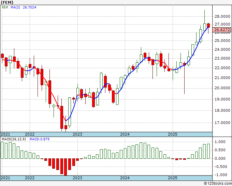The image size is (232, 186).
Task: Click the 18.0000 price axis label
Action: coord(222,110)
